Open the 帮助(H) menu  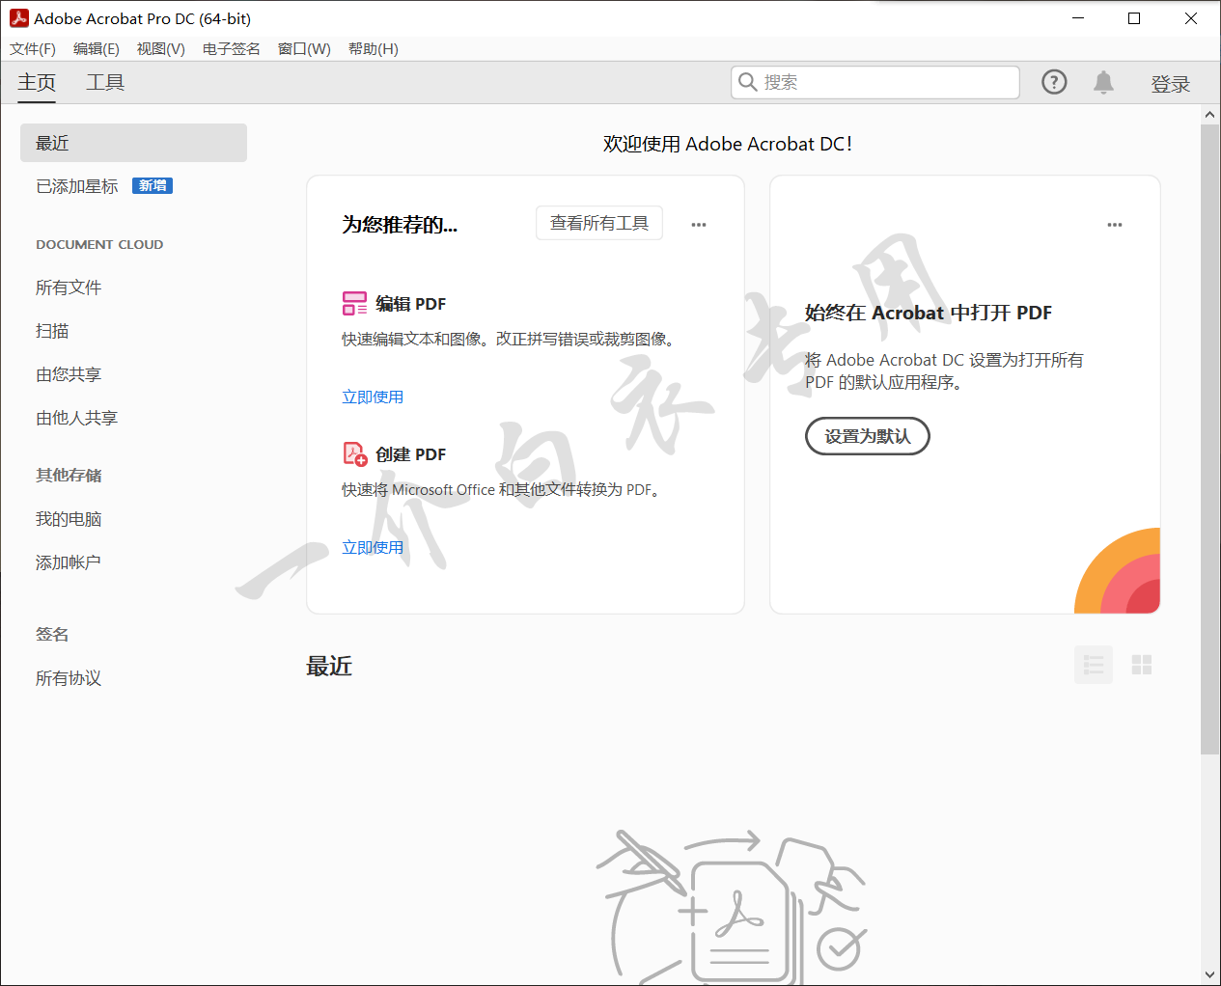click(374, 49)
